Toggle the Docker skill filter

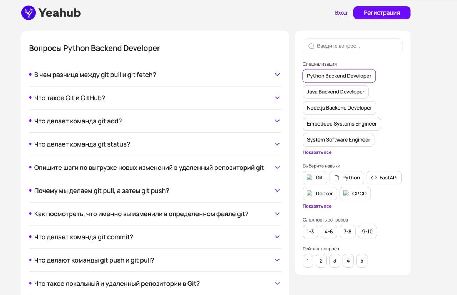(x=320, y=194)
